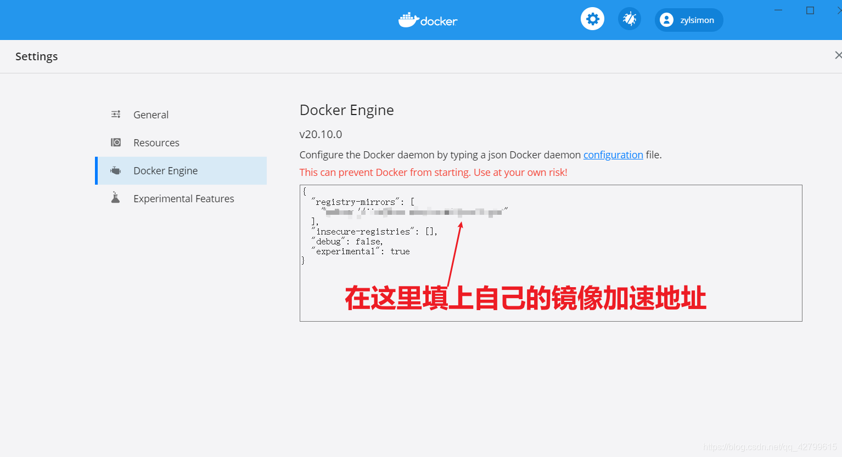Select the Docker Engine tab
842x457 pixels.
click(181, 170)
